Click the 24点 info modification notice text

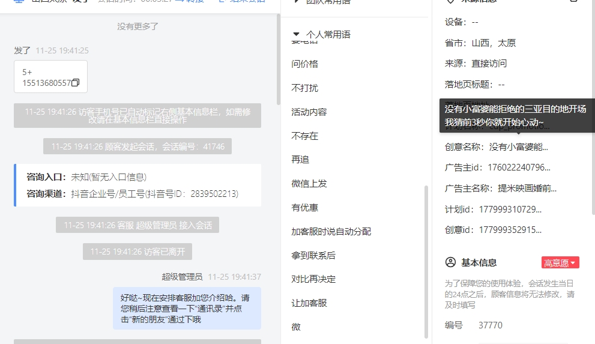tap(509, 294)
